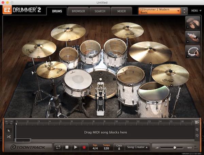This screenshot has height=155, width=204.
Task: Click the tambourine percussion icon
Action: click(x=192, y=51)
